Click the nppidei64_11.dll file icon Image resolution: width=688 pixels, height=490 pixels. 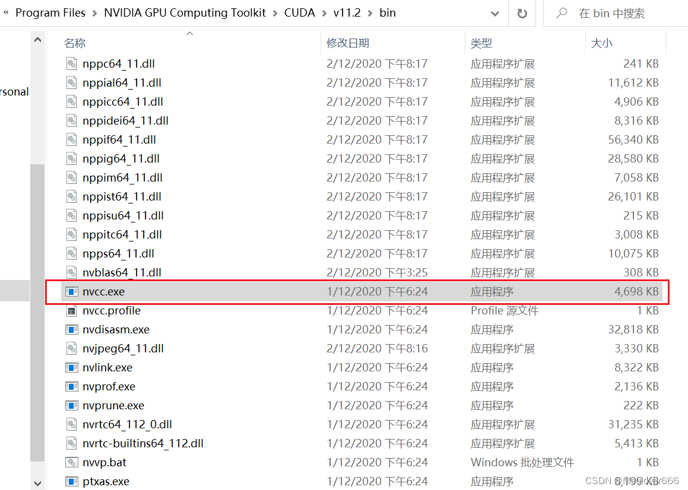click(71, 120)
